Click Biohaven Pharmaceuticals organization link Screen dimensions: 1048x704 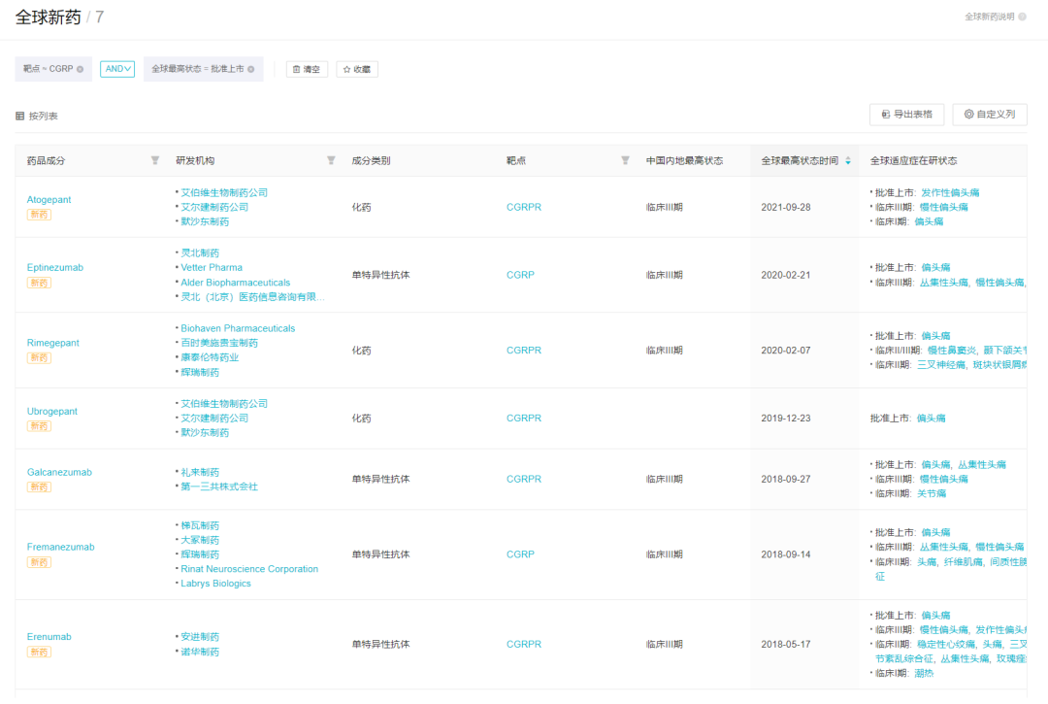tap(238, 328)
